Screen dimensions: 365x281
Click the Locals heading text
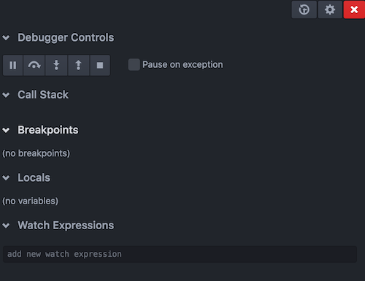34,177
